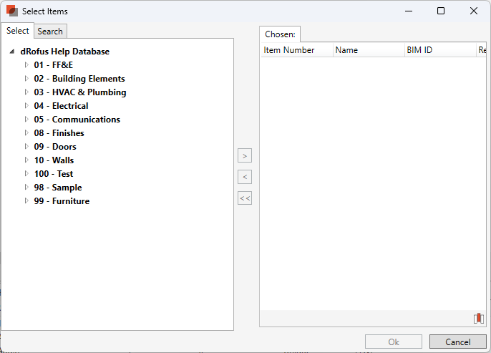Click the column chooser icon below Chosen list

click(478, 319)
